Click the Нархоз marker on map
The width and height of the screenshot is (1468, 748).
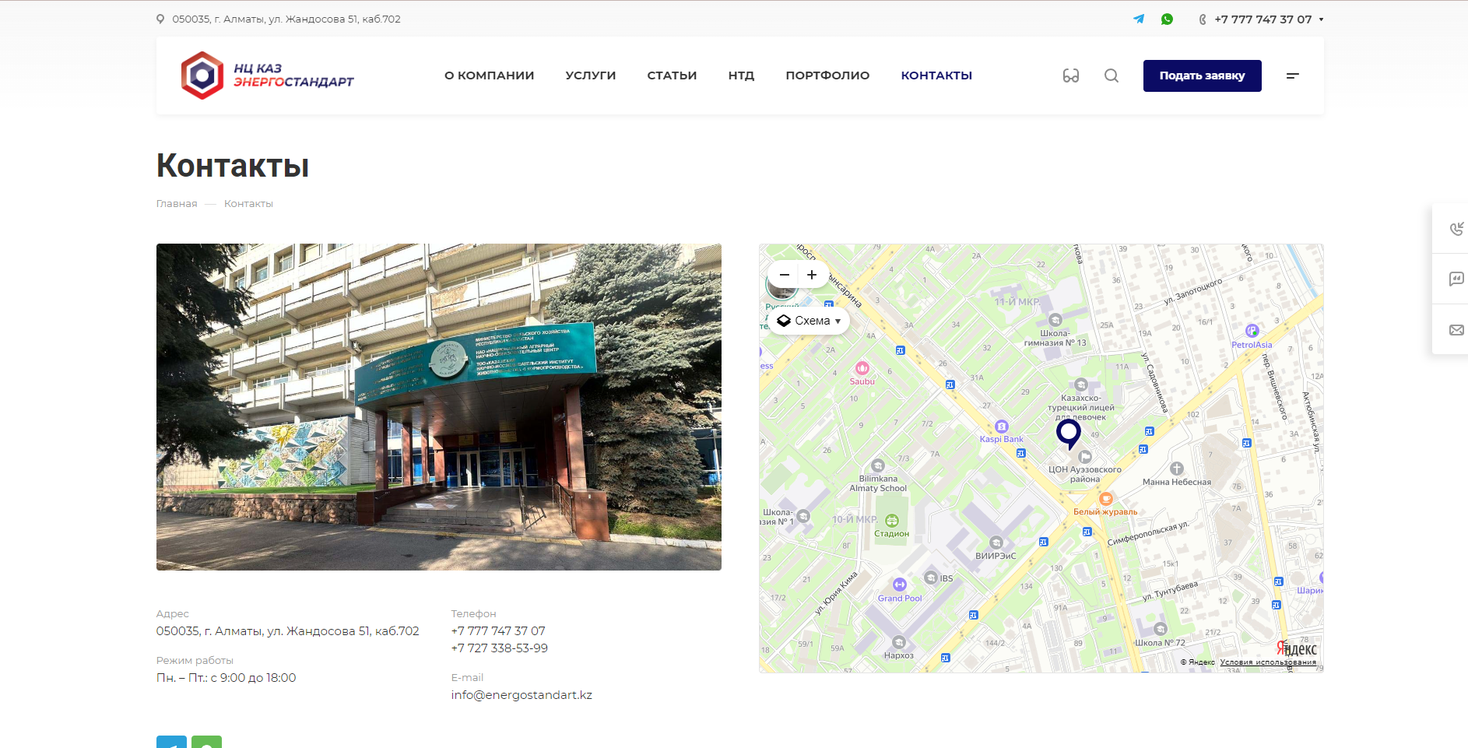coord(899,642)
